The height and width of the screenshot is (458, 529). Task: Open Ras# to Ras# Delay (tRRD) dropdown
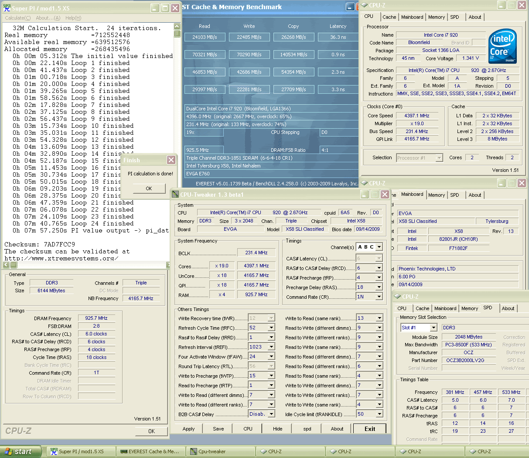[271, 337]
